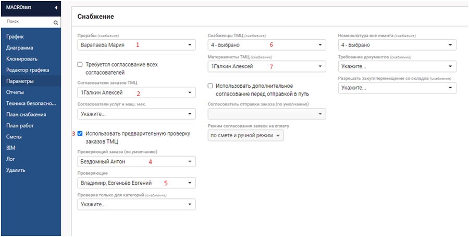Open the Прорабы dropdown
The width and height of the screenshot is (469, 237).
[137, 45]
